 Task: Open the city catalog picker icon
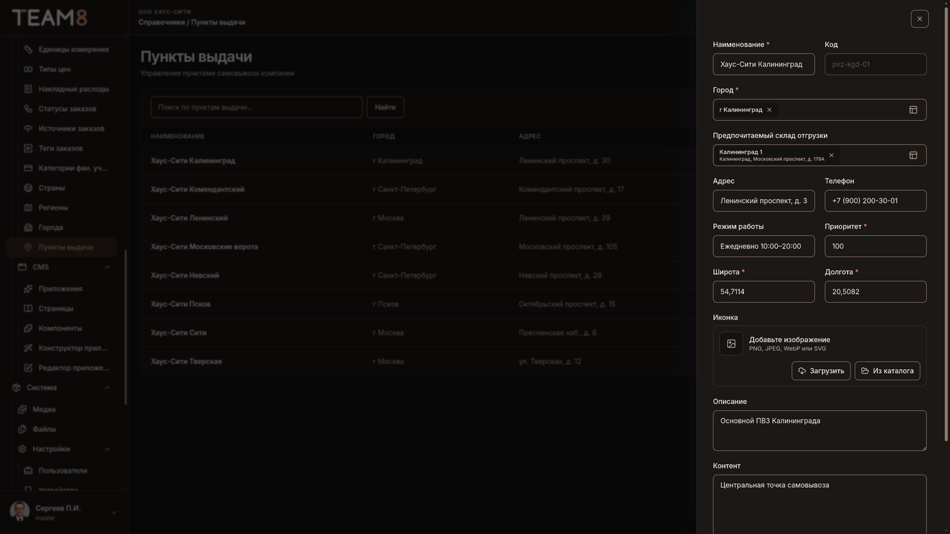tap(913, 110)
